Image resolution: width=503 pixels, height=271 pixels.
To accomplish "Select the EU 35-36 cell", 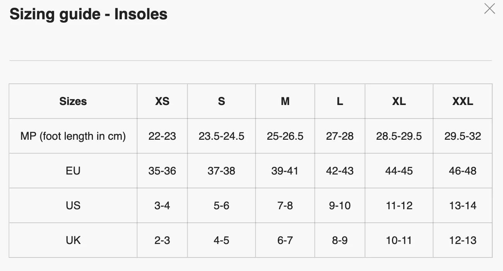I will (162, 171).
